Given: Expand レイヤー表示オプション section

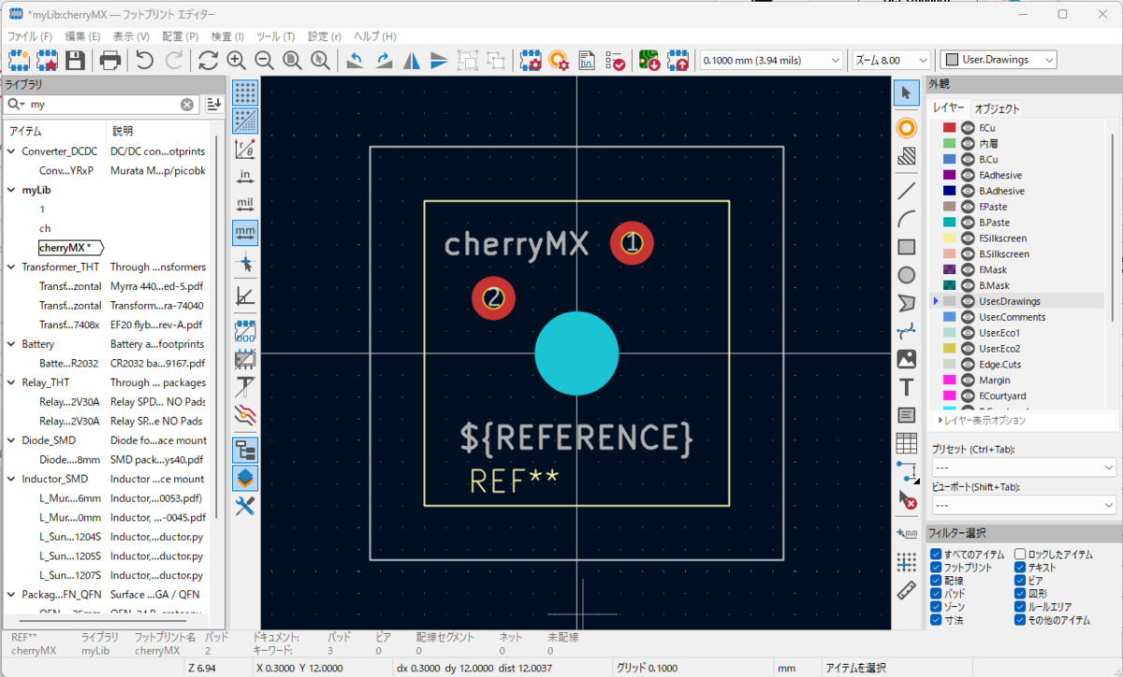Looking at the screenshot, I should 981,421.
